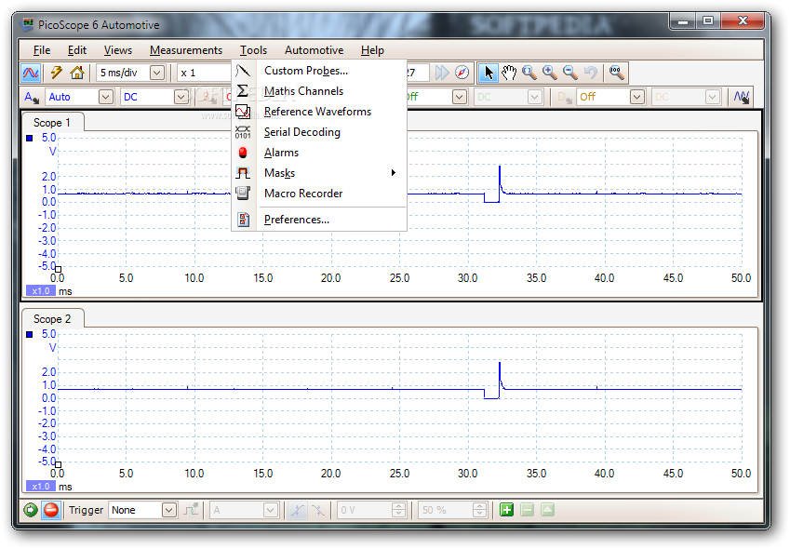The height and width of the screenshot is (549, 790).
Task: Click Scope 1 x1.0 time zoom button
Action: click(x=41, y=291)
